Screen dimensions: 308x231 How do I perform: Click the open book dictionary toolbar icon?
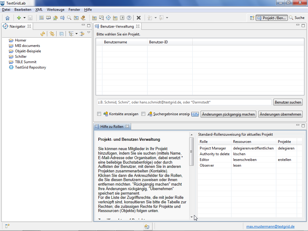48,18
